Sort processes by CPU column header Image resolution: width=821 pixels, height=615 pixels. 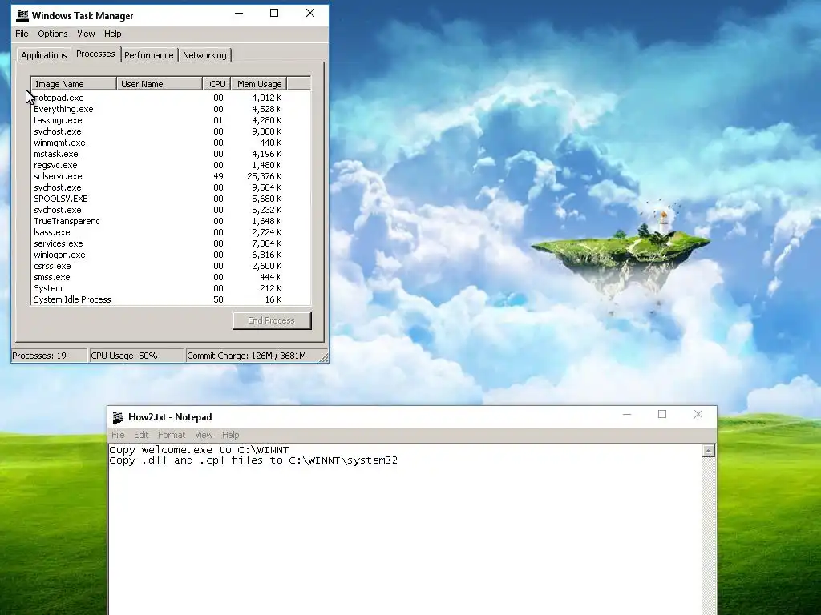[x=217, y=83]
